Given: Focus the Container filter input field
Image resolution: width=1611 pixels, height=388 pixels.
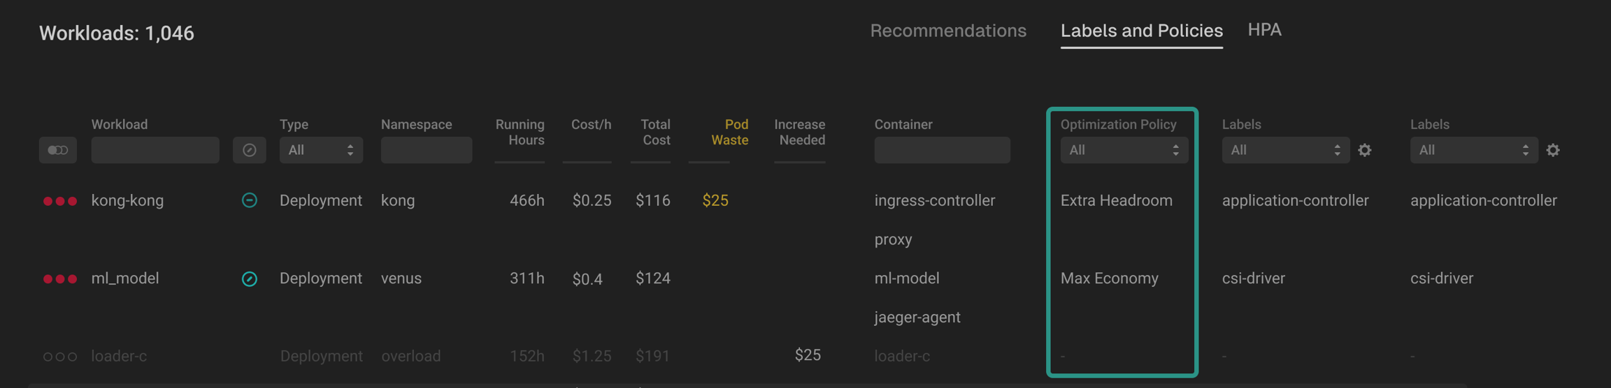Looking at the screenshot, I should click(x=942, y=150).
